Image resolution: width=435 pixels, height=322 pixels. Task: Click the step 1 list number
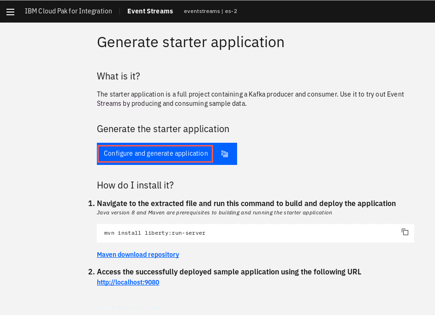point(91,203)
